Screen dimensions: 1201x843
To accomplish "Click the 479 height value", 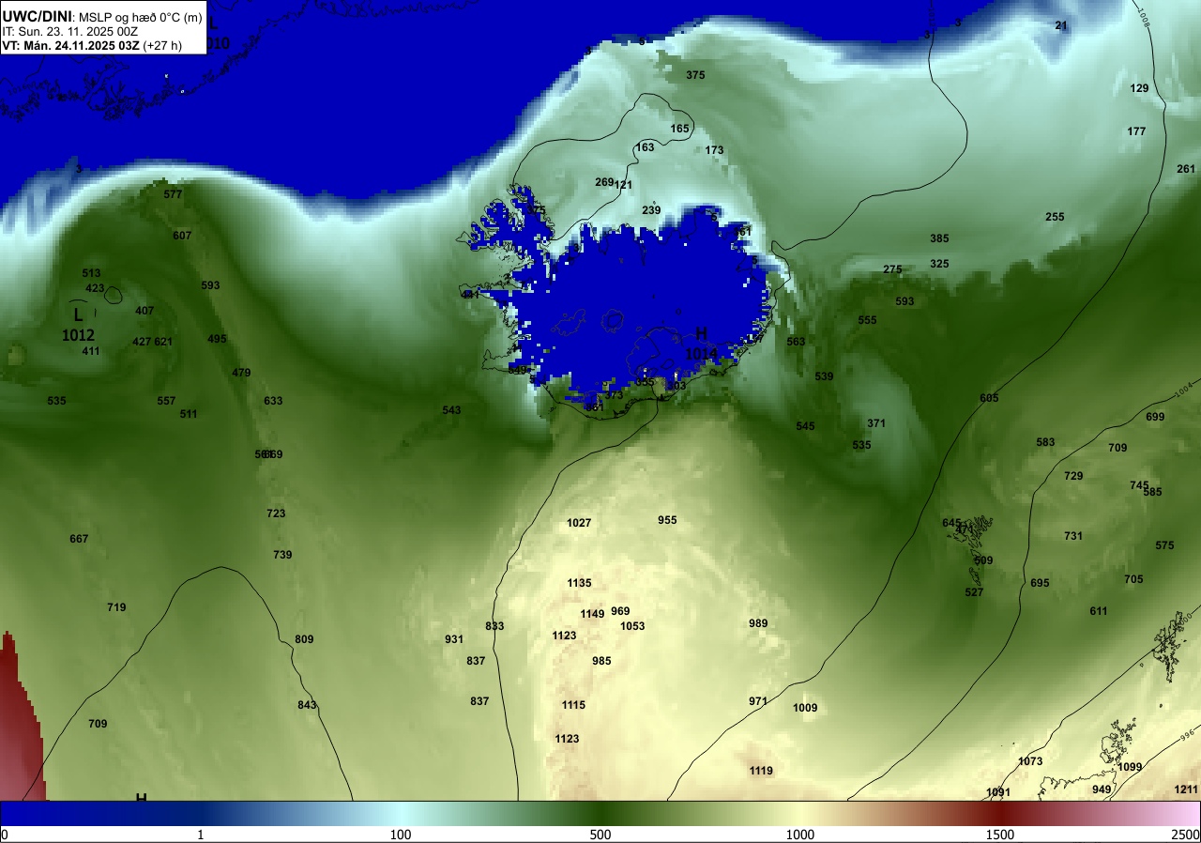I will pyautogui.click(x=241, y=373).
